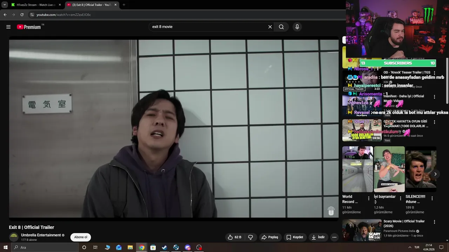Viewport: 449px width, 252px height.
Task: Open the Windows notification center
Action: pos(441,247)
